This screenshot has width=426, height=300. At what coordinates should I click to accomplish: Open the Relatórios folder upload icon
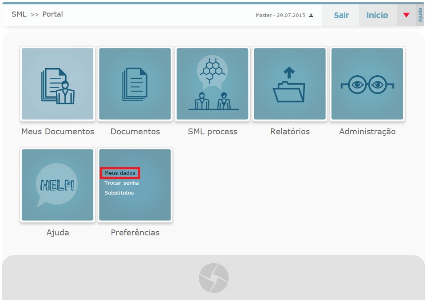(290, 84)
